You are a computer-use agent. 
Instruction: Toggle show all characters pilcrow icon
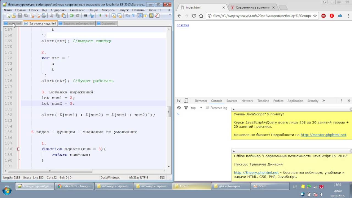(133, 16)
